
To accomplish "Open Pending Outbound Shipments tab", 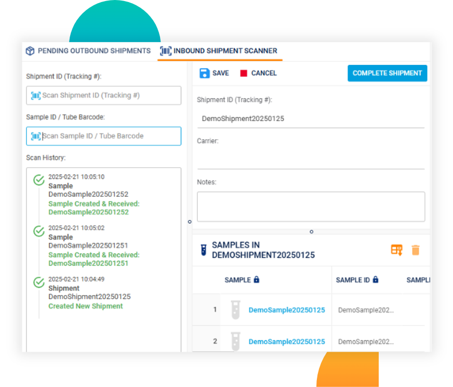I will 88,51.
